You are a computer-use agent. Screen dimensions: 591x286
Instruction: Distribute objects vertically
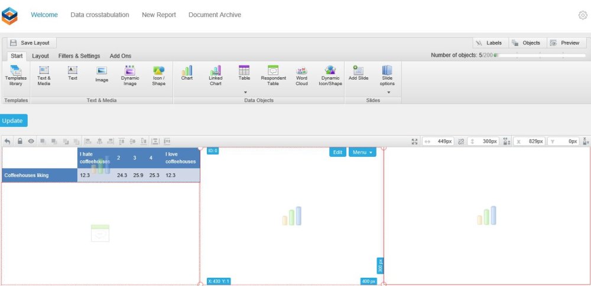155,142
